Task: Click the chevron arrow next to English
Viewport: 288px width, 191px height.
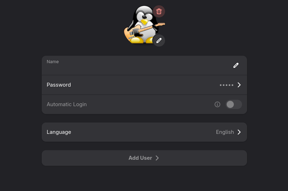Action: pos(239,132)
